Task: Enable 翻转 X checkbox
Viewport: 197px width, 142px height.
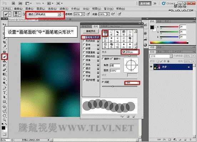Action: pyautogui.click(x=103, y=59)
